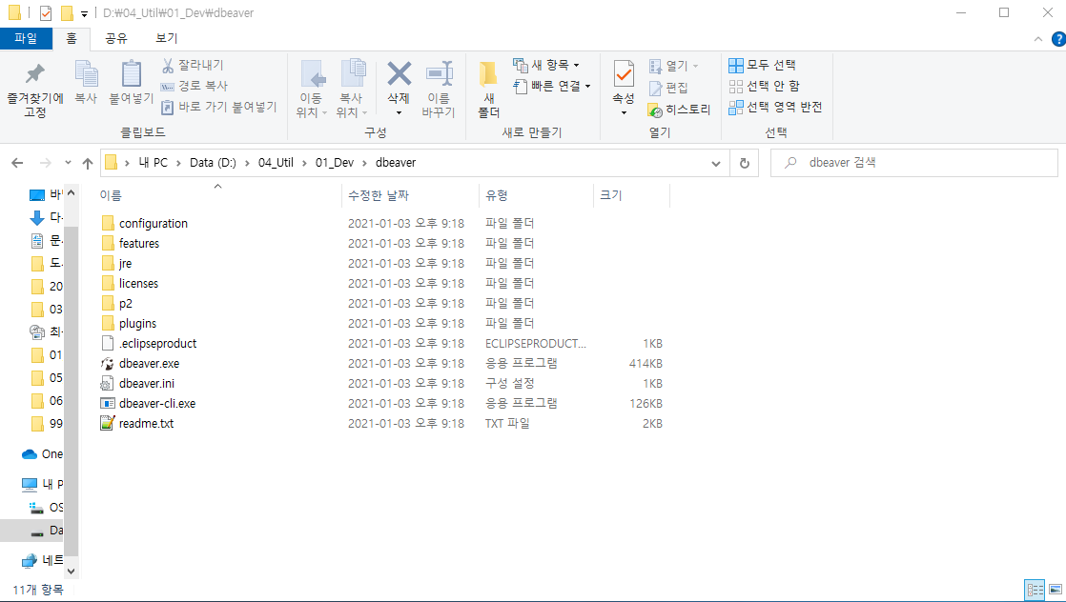Switch to 공유 (Share) ribbon tab
Image resolution: width=1066 pixels, height=602 pixels.
(x=116, y=39)
